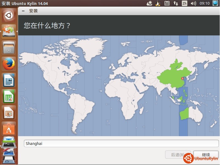Expand the Zh input method menu
Screen dimensions: 220x165
[185, 3]
